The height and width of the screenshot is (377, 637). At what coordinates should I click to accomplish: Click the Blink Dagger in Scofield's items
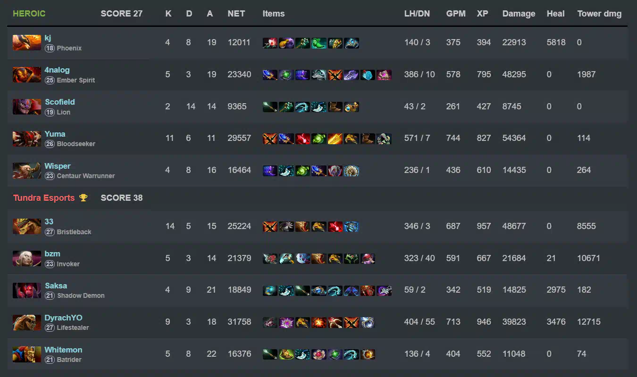click(319, 107)
